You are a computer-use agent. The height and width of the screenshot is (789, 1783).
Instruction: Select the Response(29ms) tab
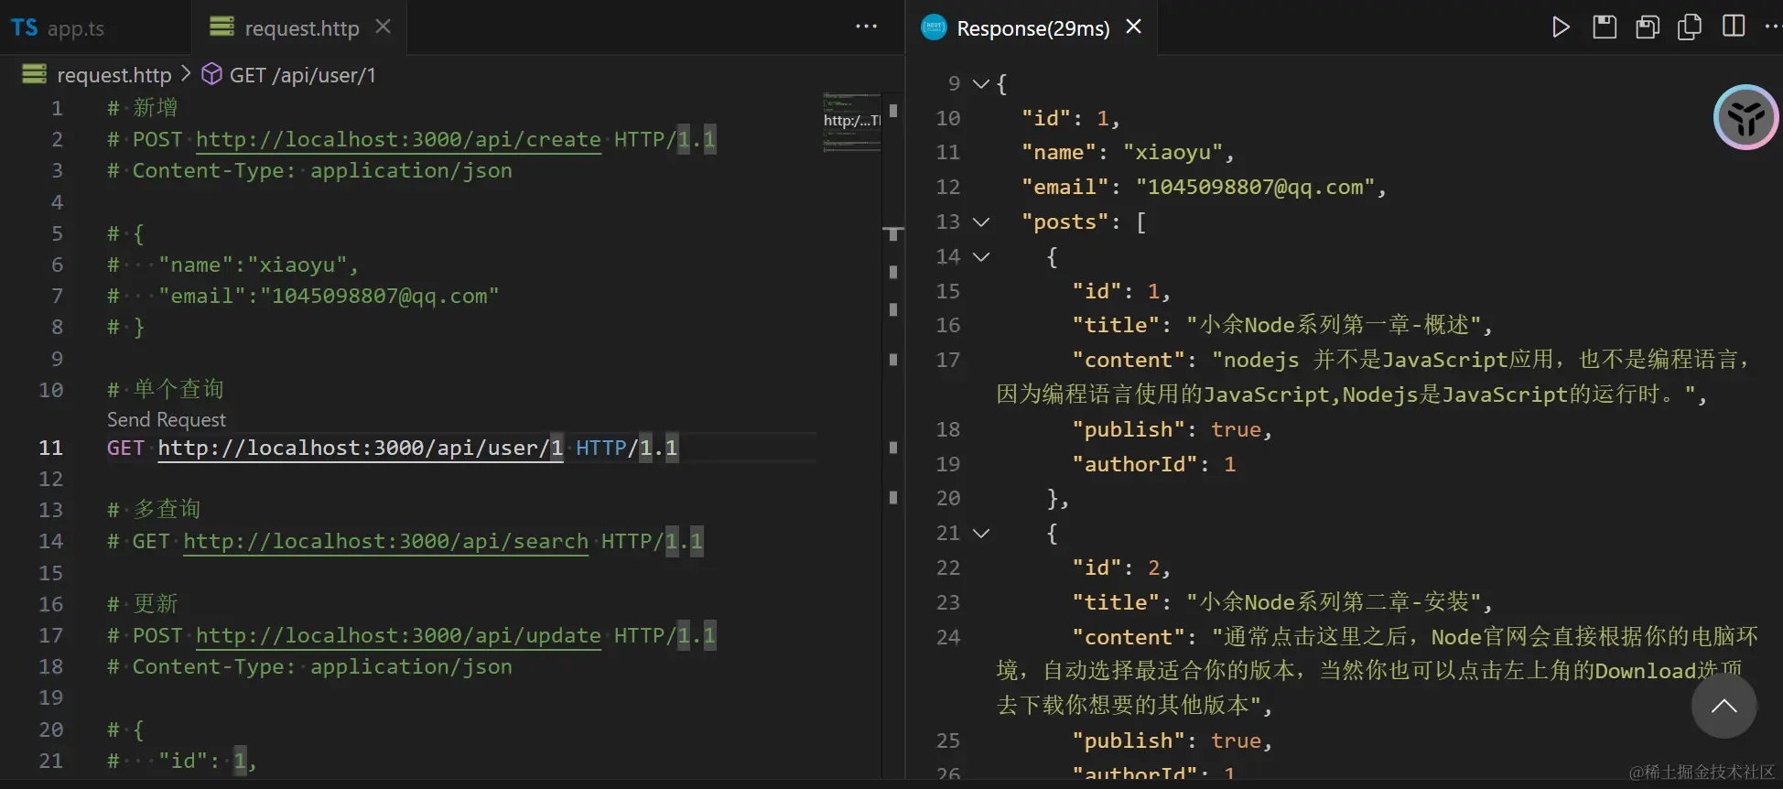[1032, 28]
